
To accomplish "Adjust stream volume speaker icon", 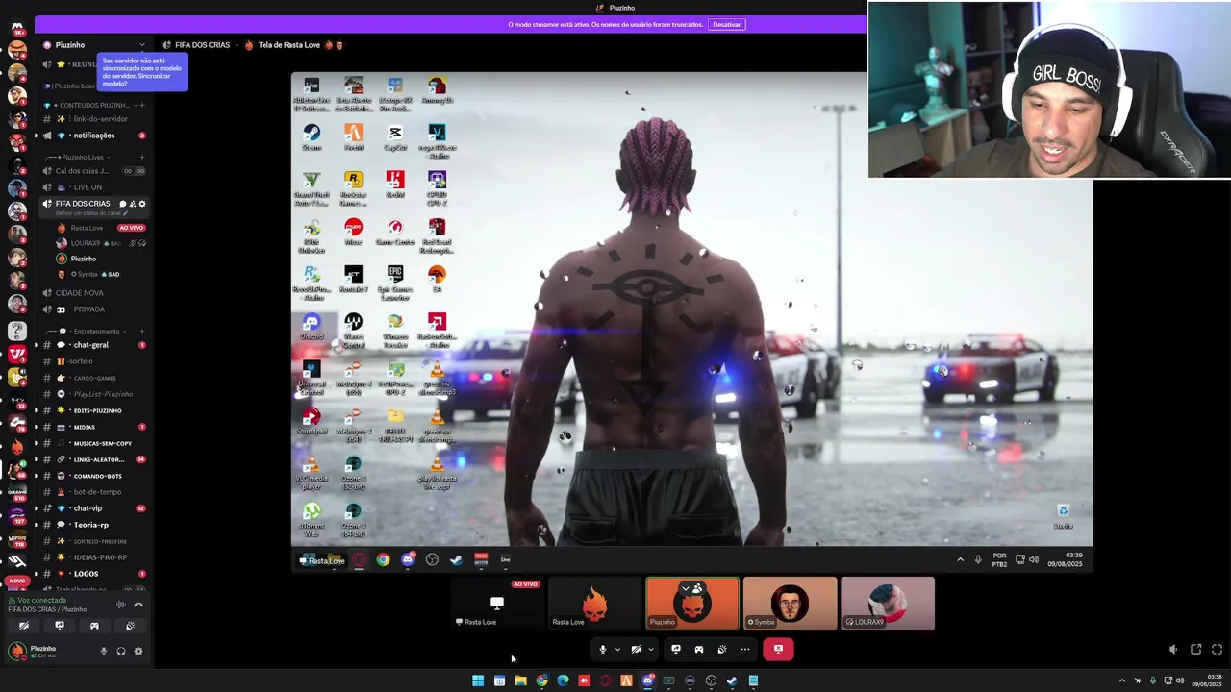I will click(x=1173, y=650).
